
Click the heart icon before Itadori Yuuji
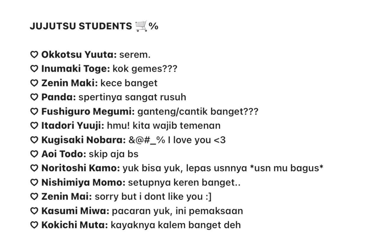pyautogui.click(x=34, y=126)
